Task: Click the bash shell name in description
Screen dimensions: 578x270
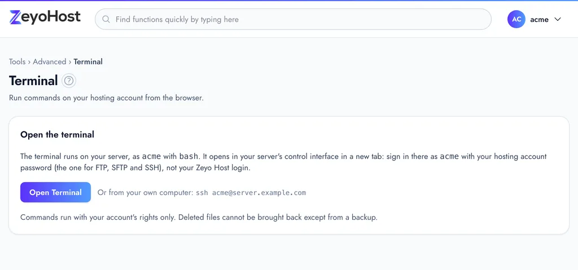Action: [189, 156]
